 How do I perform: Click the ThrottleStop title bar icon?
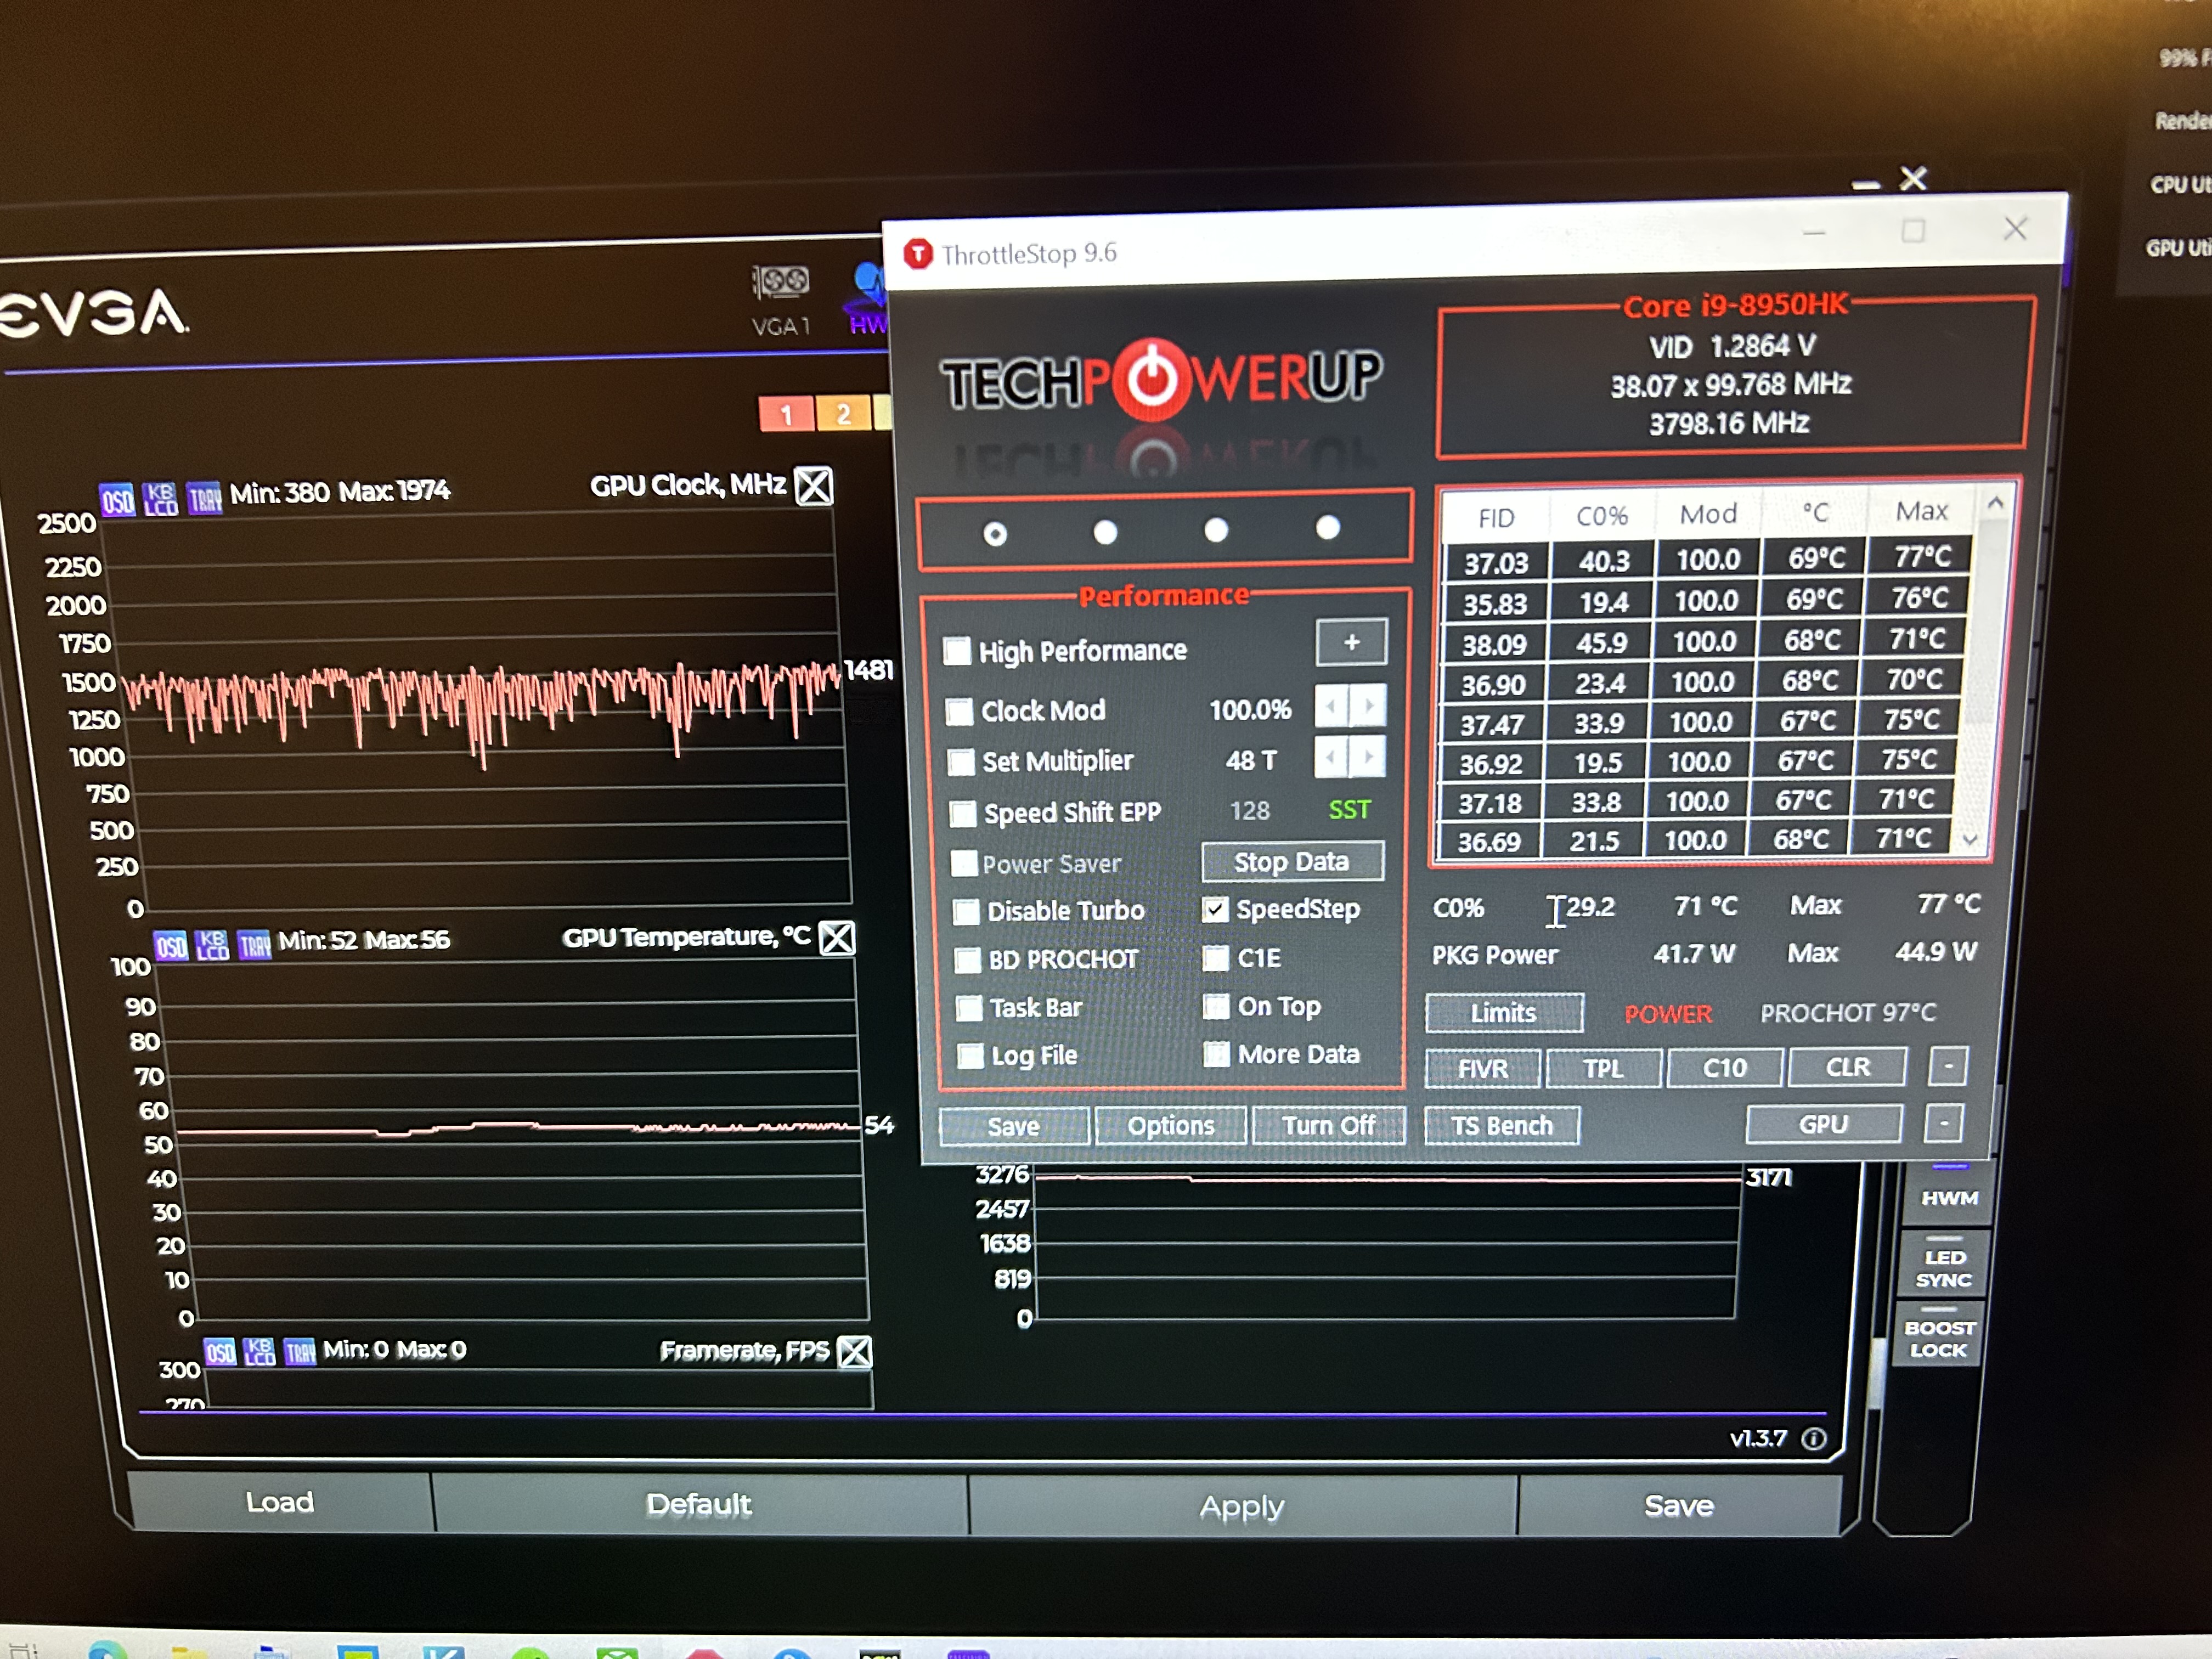[x=918, y=254]
